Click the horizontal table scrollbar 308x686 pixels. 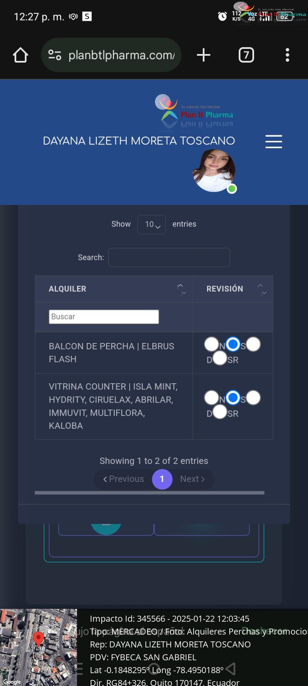pyautogui.click(x=150, y=493)
